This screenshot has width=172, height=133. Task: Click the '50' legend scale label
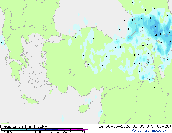click(84, 132)
